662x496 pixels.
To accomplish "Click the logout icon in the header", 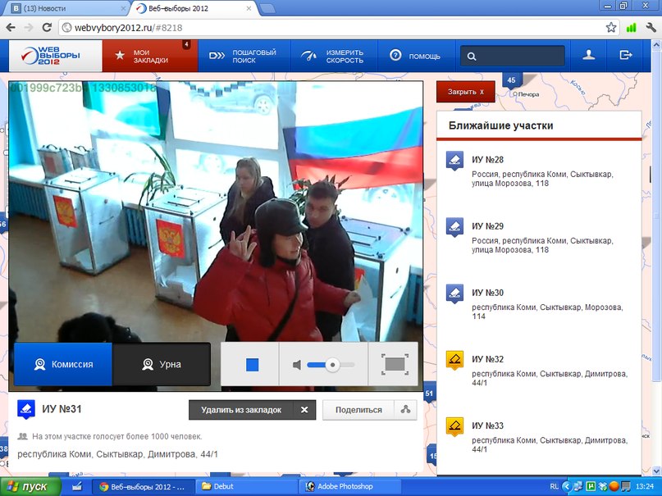I will (x=626, y=56).
